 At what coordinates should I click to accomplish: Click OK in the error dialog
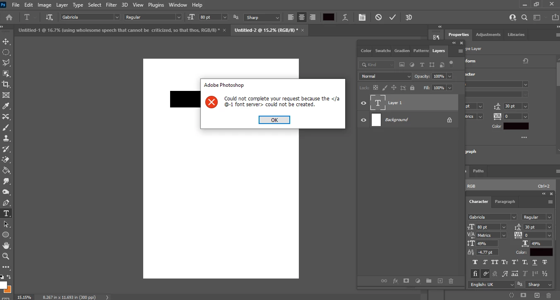pyautogui.click(x=274, y=120)
